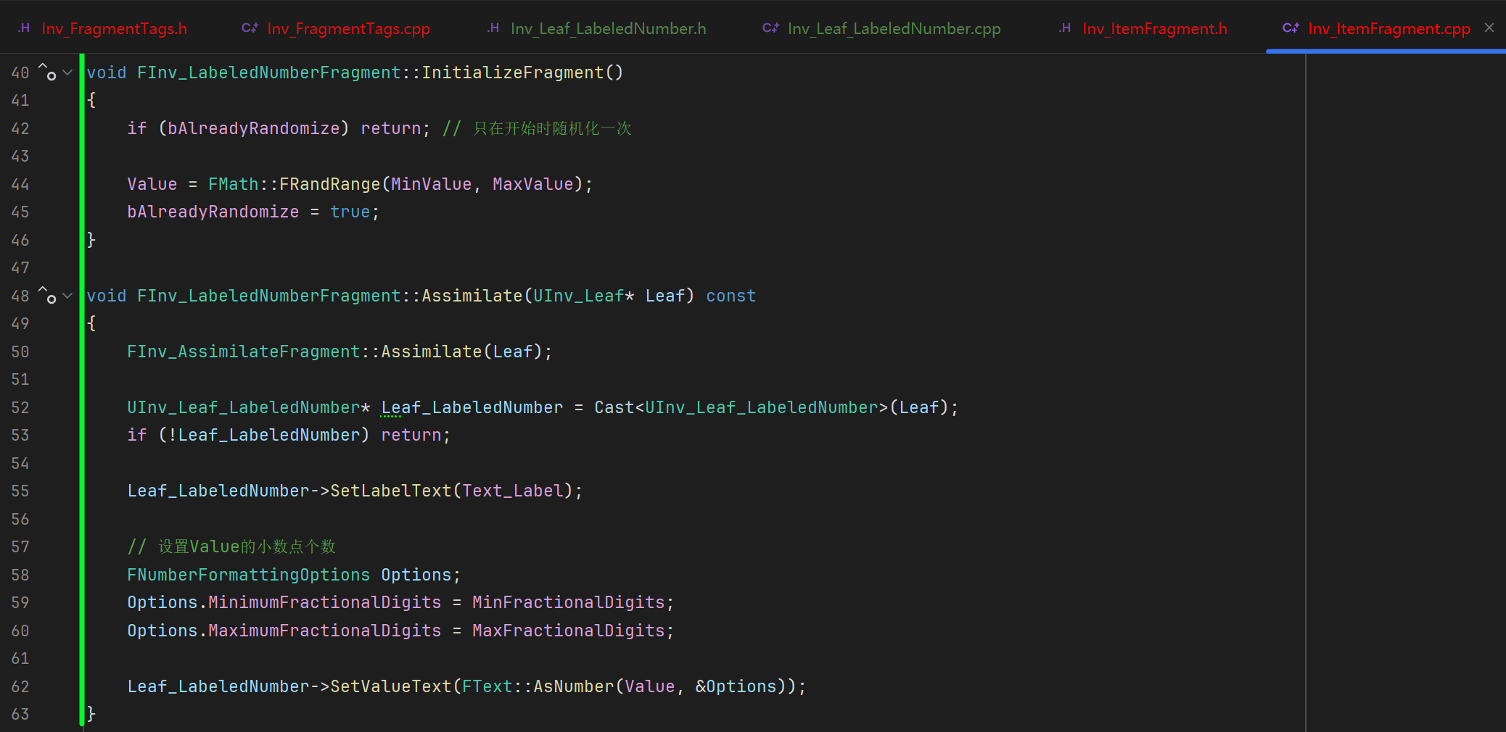Click FNumberFormattingOptions type name
Viewport: 1506px width, 732px height.
(249, 575)
